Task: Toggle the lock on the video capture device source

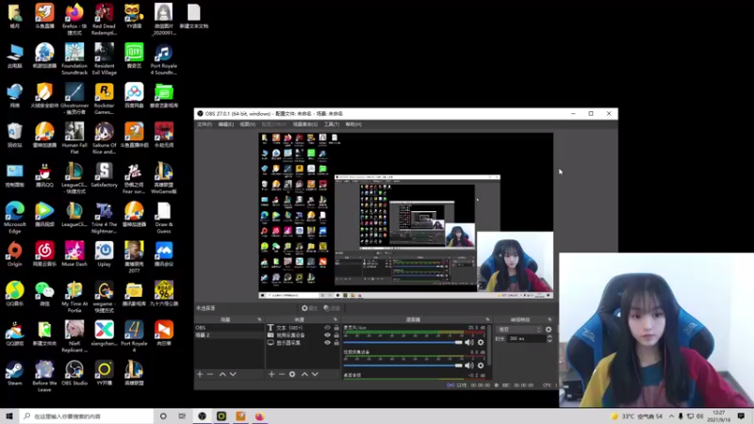Action: click(336, 335)
